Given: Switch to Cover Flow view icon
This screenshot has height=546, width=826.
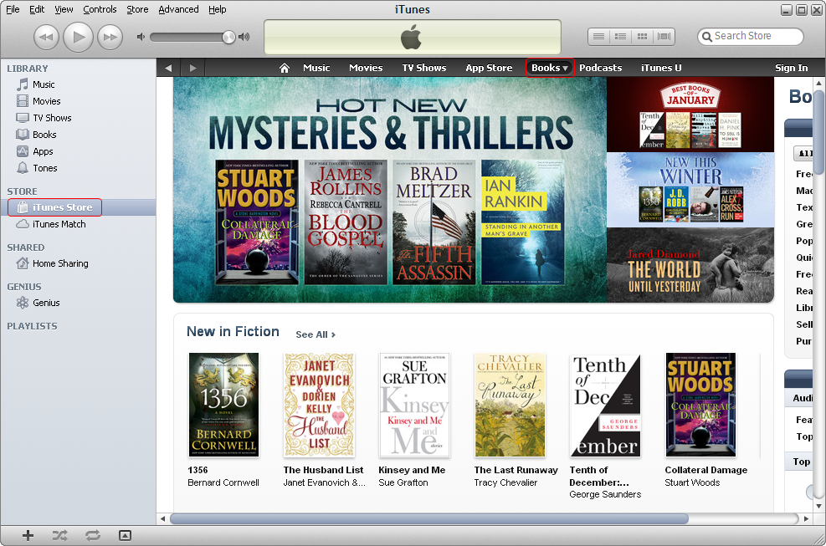Looking at the screenshot, I should coord(664,36).
